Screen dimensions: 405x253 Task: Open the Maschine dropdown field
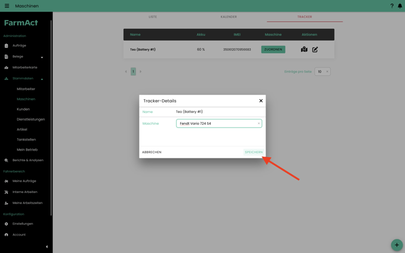point(219,124)
